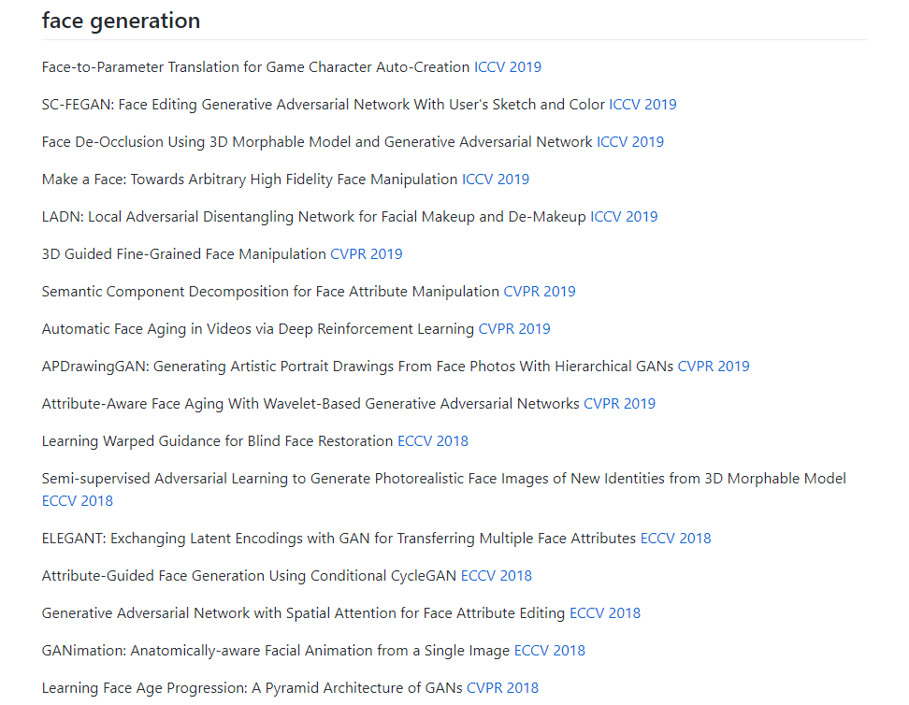Viewport: 909px width, 705px height.
Task: Open CVPR 2019 link after APDrawingGAN title
Action: point(713,367)
